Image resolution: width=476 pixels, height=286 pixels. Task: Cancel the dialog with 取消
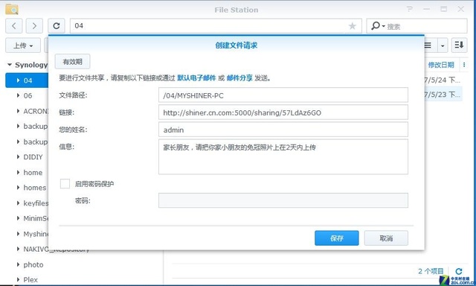tap(386, 238)
